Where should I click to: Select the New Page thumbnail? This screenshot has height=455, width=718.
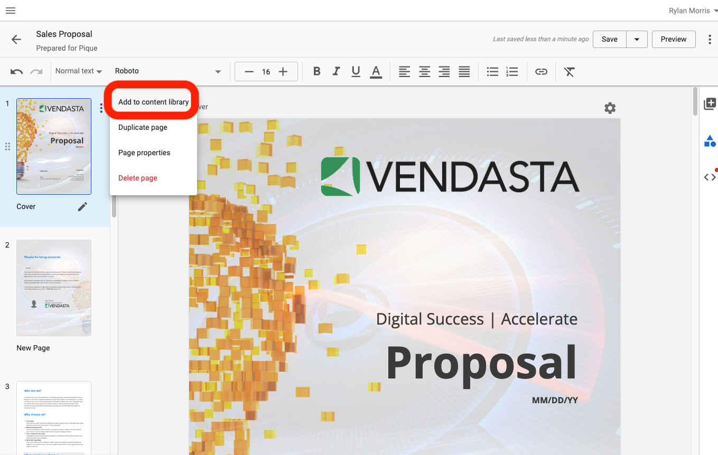tap(54, 288)
